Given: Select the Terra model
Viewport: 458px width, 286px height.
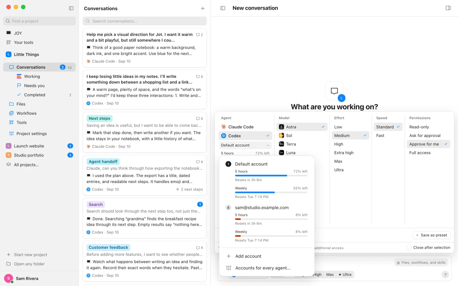Looking at the screenshot, I should click(301, 144).
